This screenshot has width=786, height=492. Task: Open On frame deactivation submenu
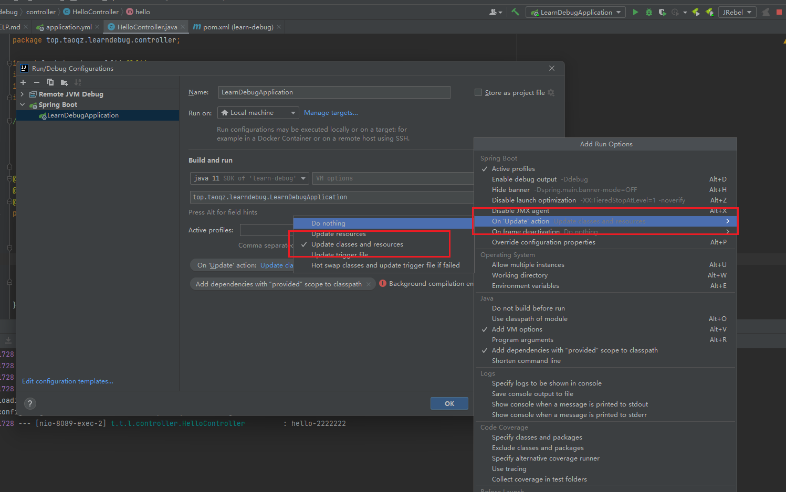pyautogui.click(x=605, y=232)
